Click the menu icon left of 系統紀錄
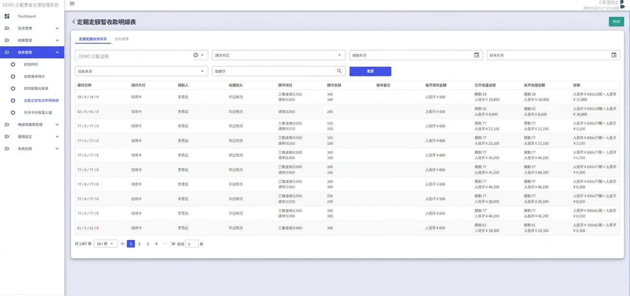The height and width of the screenshot is (296, 630). click(7, 148)
